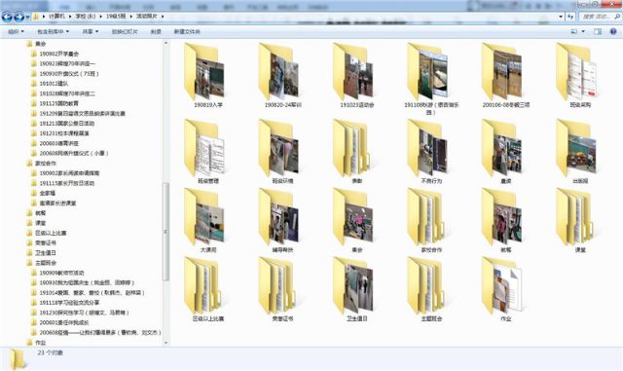Refresh the address bar location

(x=570, y=17)
